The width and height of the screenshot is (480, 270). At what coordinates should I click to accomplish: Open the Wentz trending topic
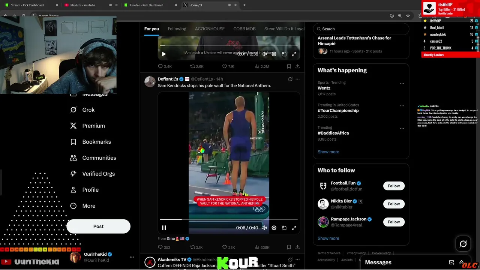324,88
